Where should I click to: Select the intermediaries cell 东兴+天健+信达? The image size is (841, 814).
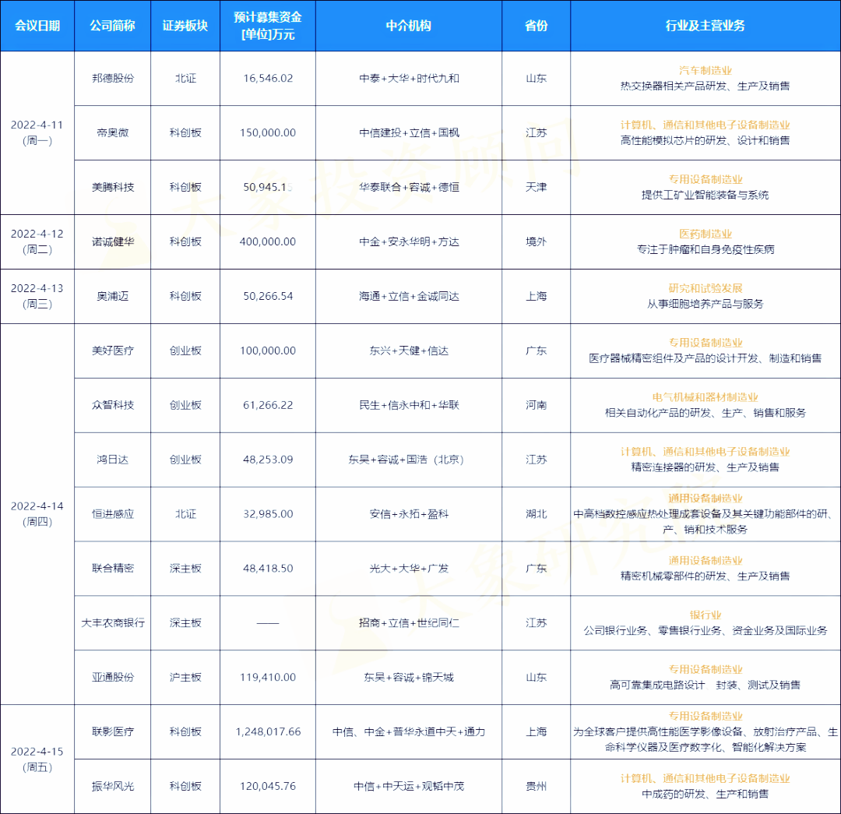[x=409, y=351]
